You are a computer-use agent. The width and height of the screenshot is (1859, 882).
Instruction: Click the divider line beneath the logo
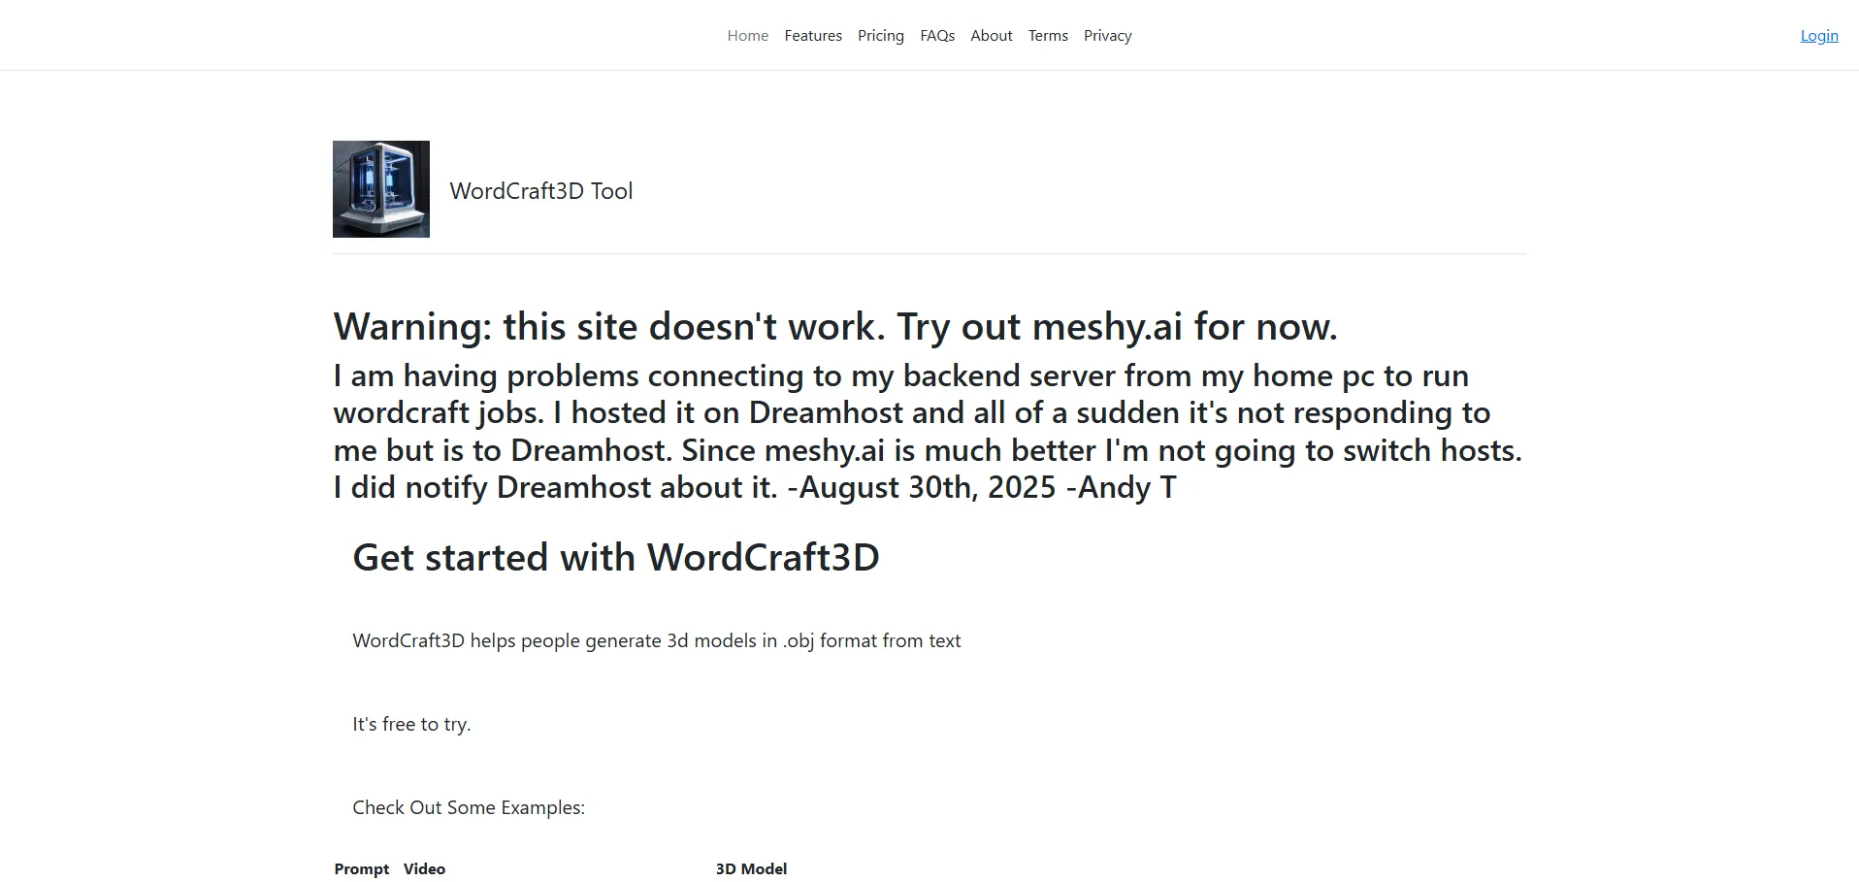click(x=929, y=254)
